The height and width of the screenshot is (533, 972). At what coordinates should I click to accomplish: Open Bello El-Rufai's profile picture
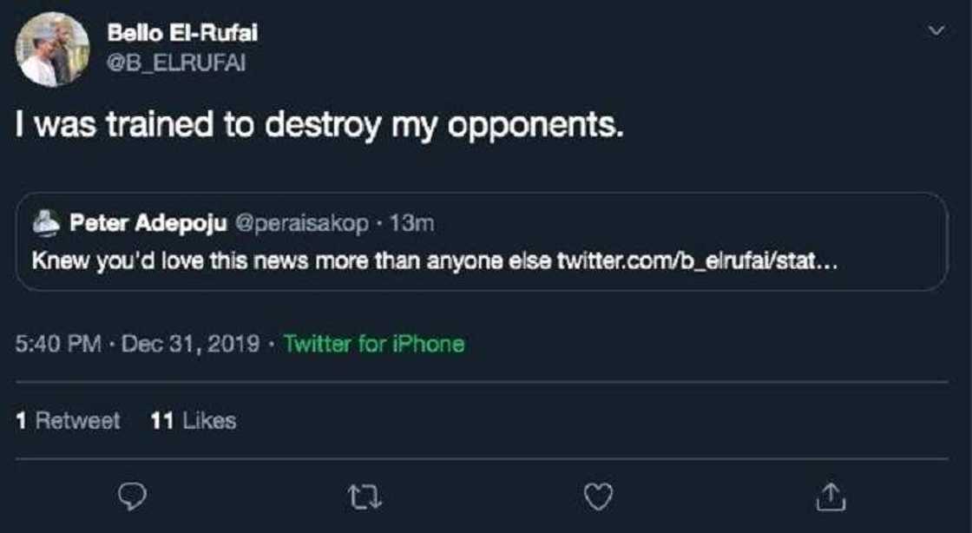(52, 49)
